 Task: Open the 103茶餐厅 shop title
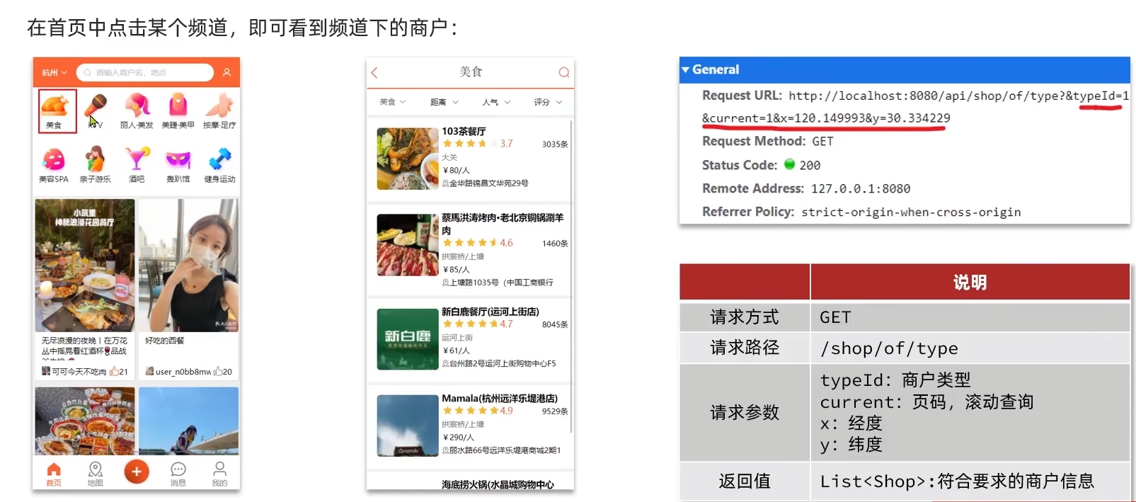[464, 131]
